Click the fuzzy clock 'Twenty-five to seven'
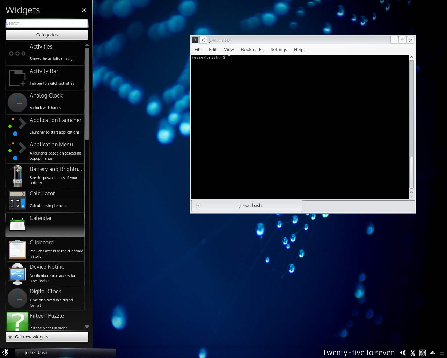447x358 pixels. click(x=358, y=353)
